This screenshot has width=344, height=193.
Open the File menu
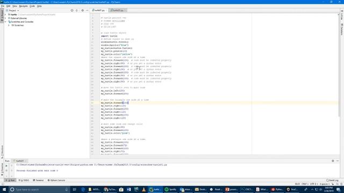coord(3,6)
